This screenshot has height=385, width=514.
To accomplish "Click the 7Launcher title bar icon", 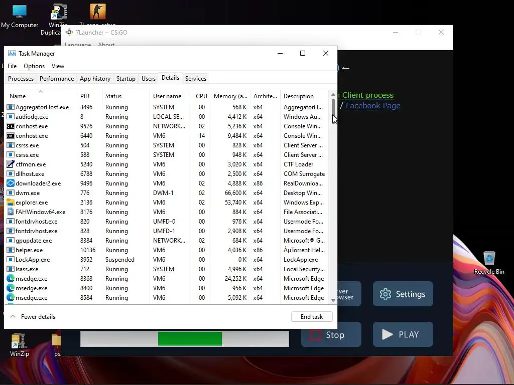I will click(x=69, y=32).
